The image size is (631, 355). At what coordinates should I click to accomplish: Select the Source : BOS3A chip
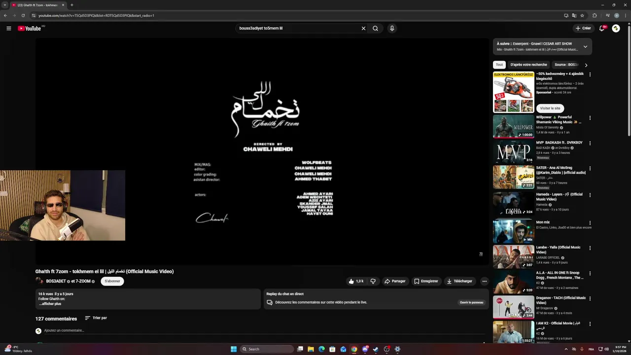566,65
